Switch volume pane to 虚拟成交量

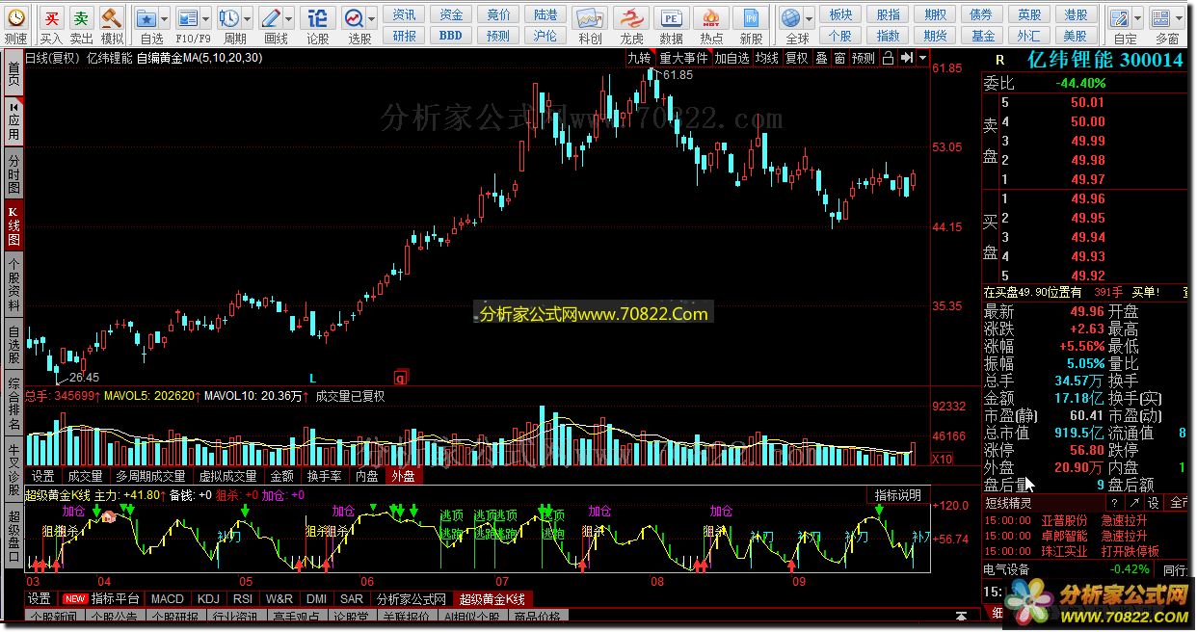[227, 476]
